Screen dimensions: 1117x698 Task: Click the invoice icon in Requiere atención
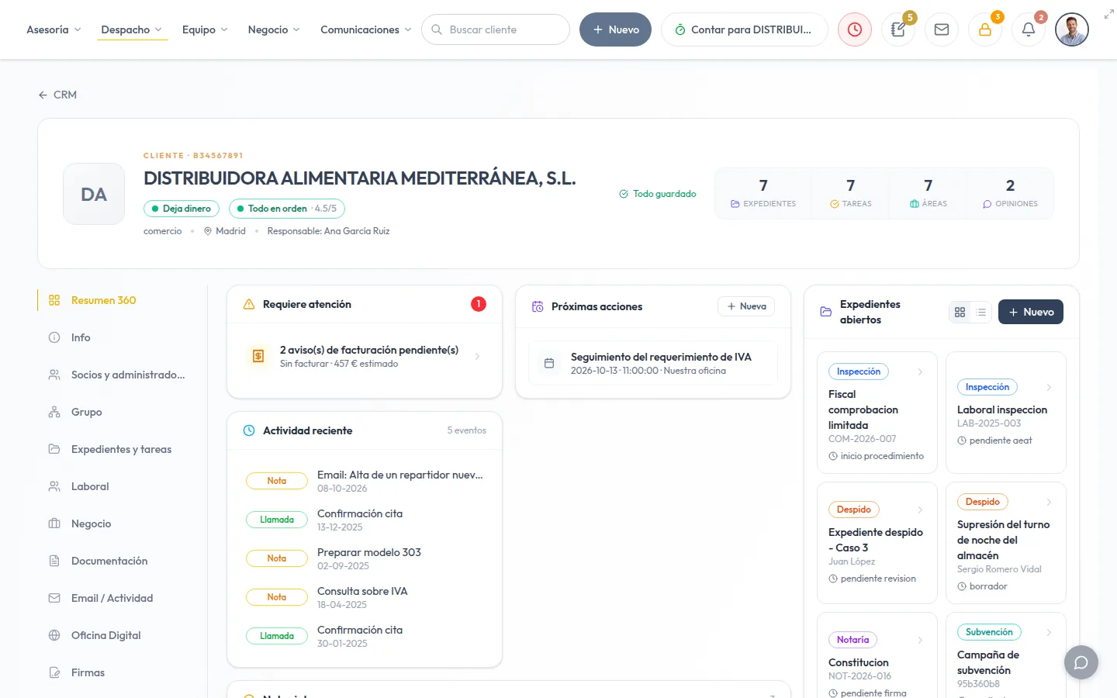[x=258, y=356]
